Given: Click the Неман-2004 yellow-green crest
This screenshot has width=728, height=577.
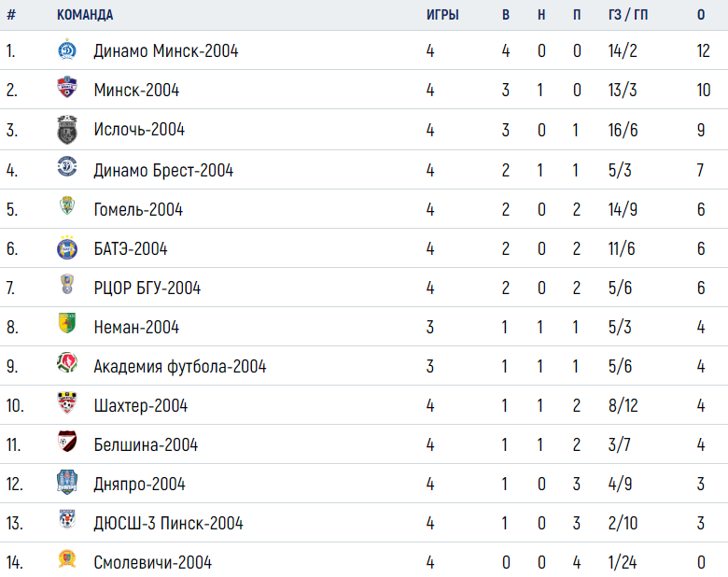Looking at the screenshot, I should click(x=67, y=323).
